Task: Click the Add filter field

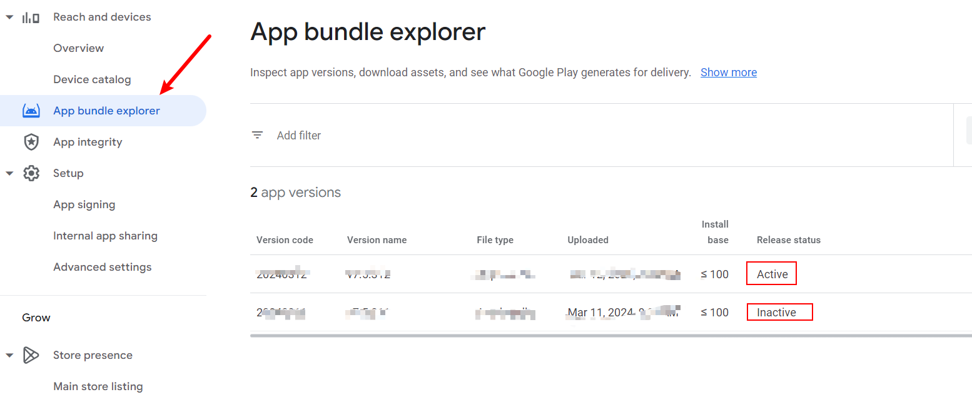Action: coord(299,136)
